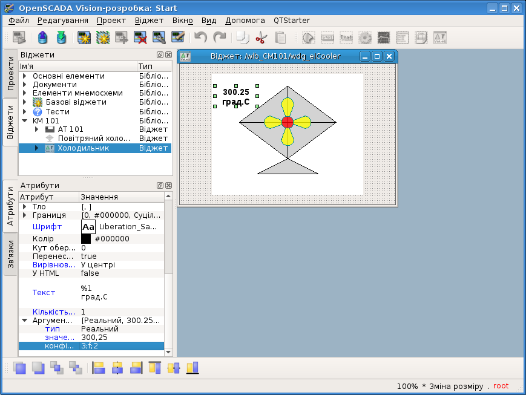
Task: Click the Save to DB toolbar icon
Action: [x=61, y=38]
